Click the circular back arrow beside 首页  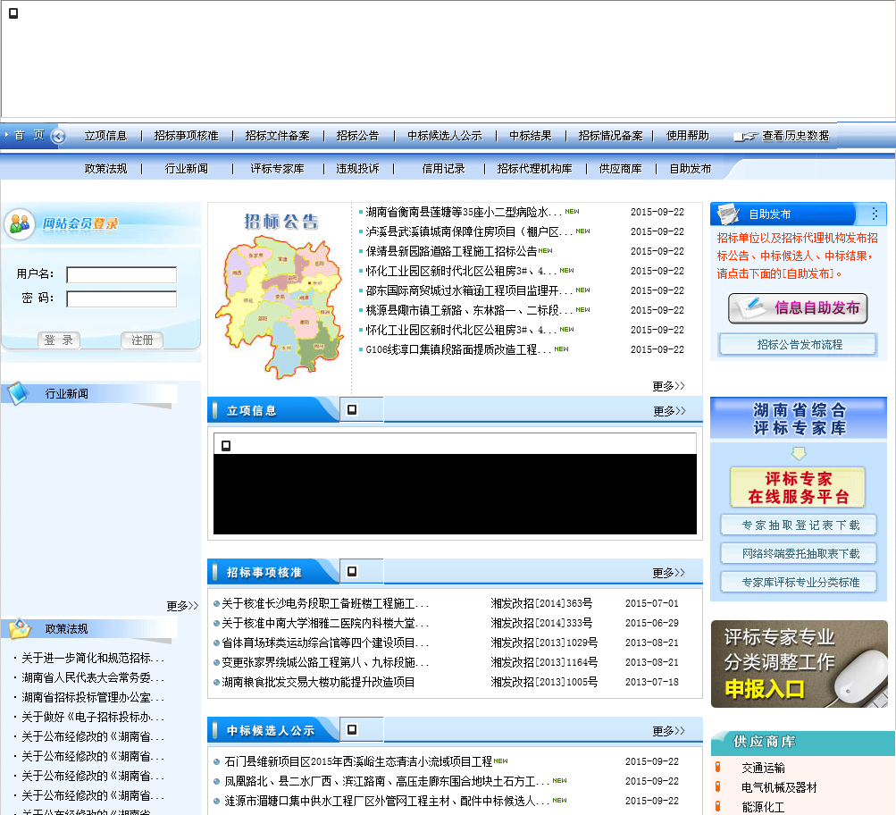[59, 137]
